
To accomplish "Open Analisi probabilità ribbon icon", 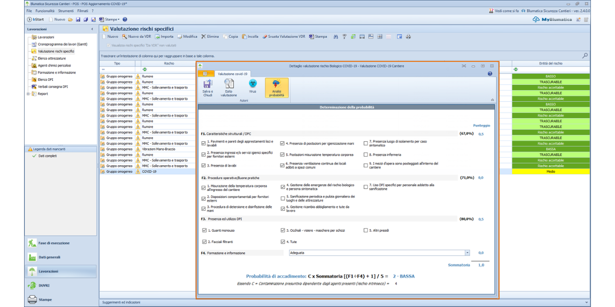I will point(276,87).
